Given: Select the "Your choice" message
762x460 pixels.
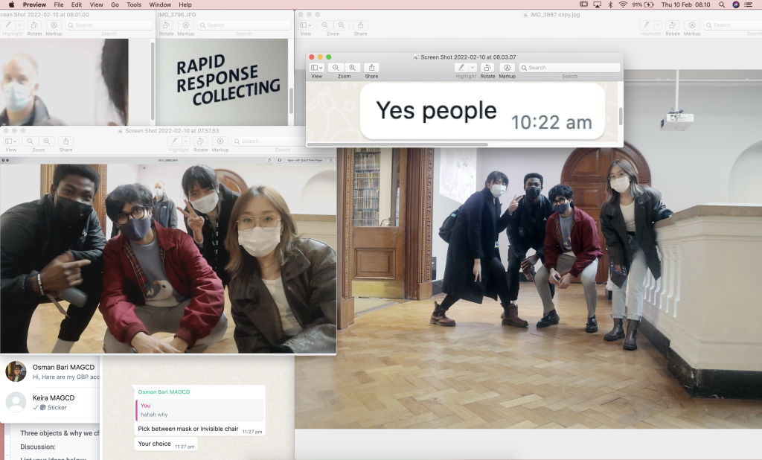Looking at the screenshot, I should [x=166, y=444].
